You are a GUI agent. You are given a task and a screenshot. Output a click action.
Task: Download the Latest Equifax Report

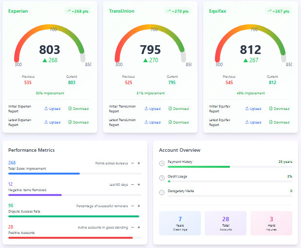[x=279, y=122]
